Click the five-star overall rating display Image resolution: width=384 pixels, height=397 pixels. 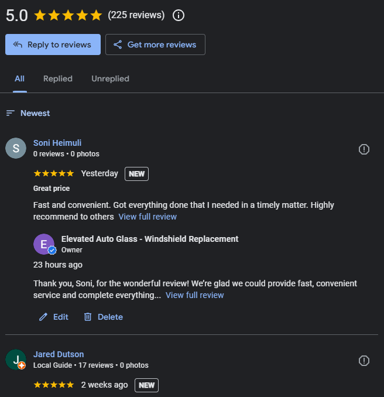click(68, 15)
